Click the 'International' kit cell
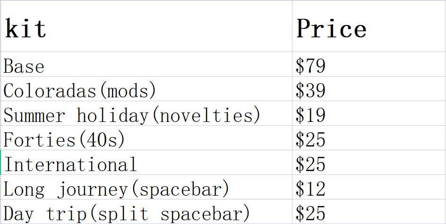 tap(70, 164)
